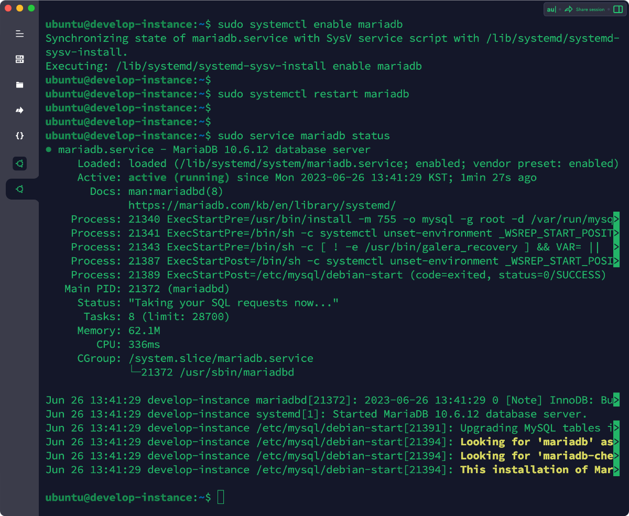Screen dimensions: 629x516
Task: Click the yellow "Looking for 'mariadb' as" text
Action: [x=537, y=442]
